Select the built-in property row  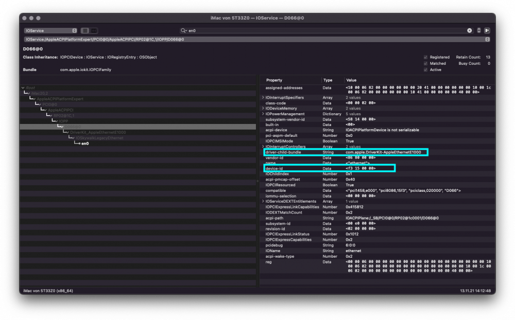pyautogui.click(x=377, y=125)
